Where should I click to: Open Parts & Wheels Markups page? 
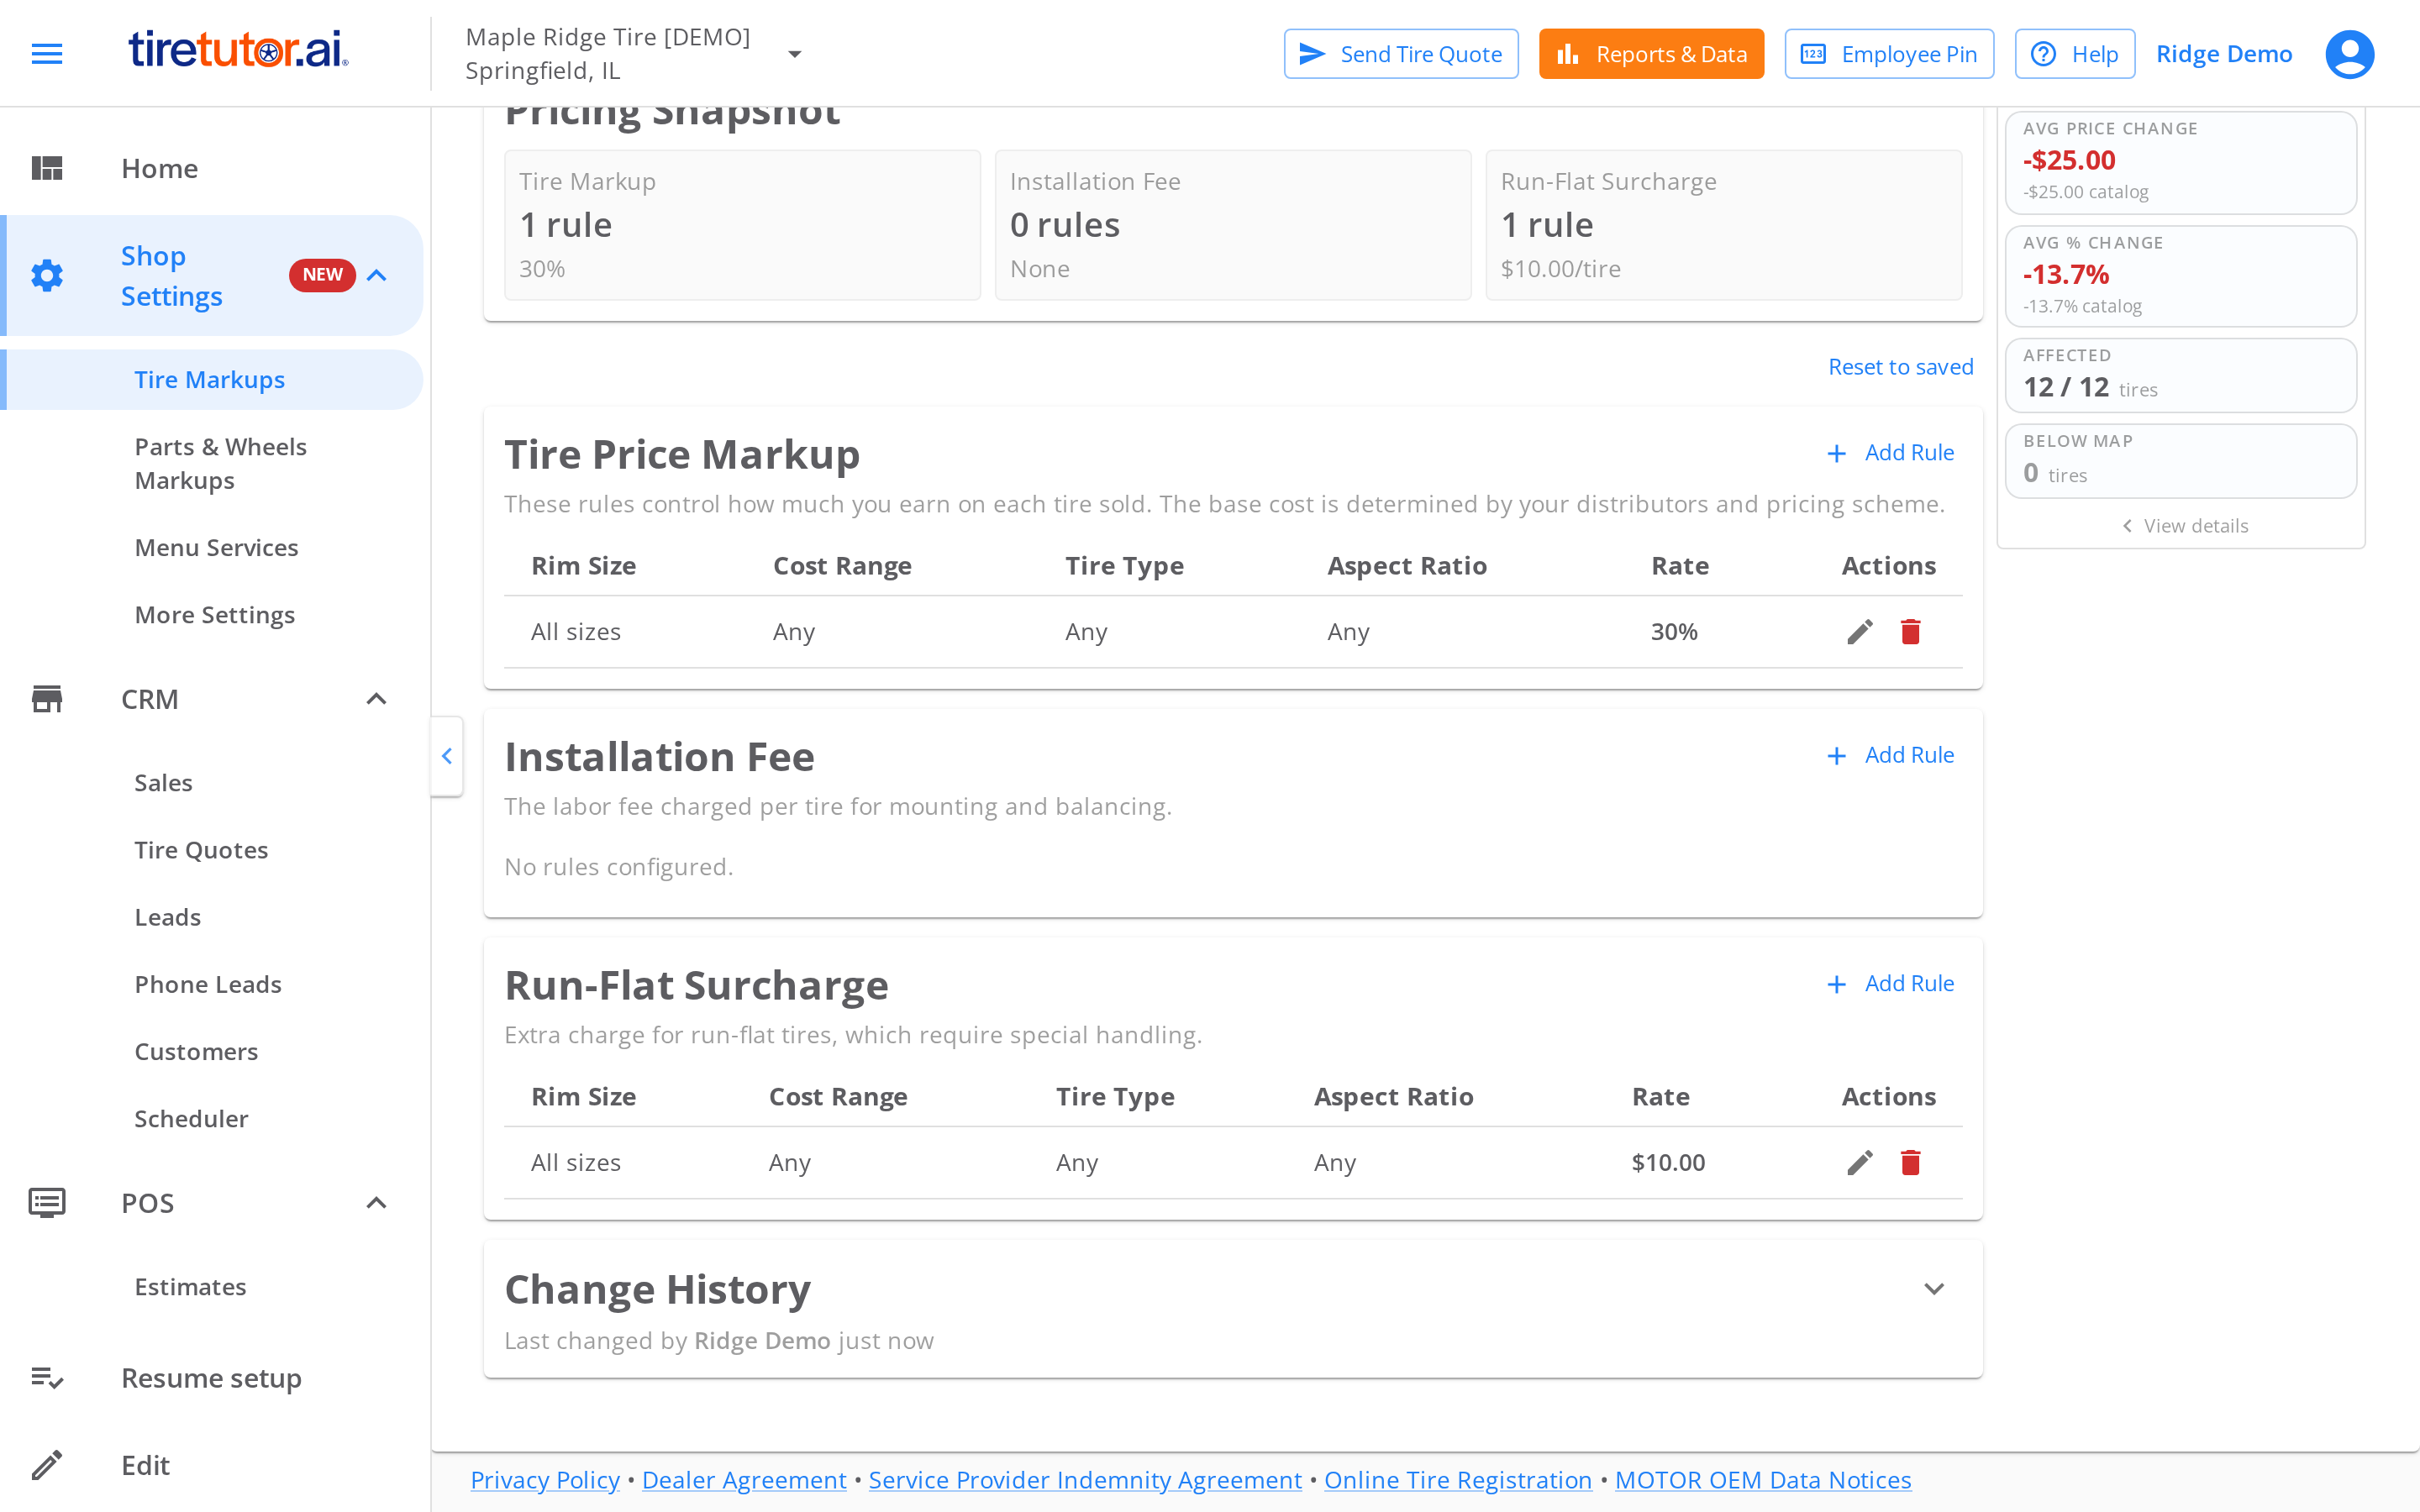coord(220,464)
